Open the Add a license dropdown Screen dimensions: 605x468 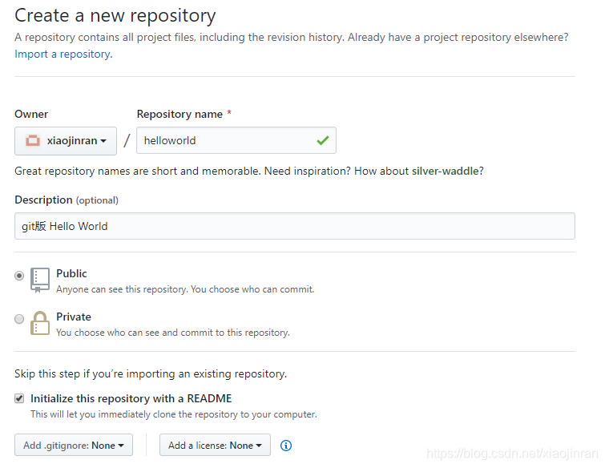coord(215,445)
